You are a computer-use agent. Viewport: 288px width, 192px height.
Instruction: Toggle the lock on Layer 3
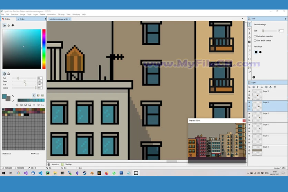tap(249, 150)
